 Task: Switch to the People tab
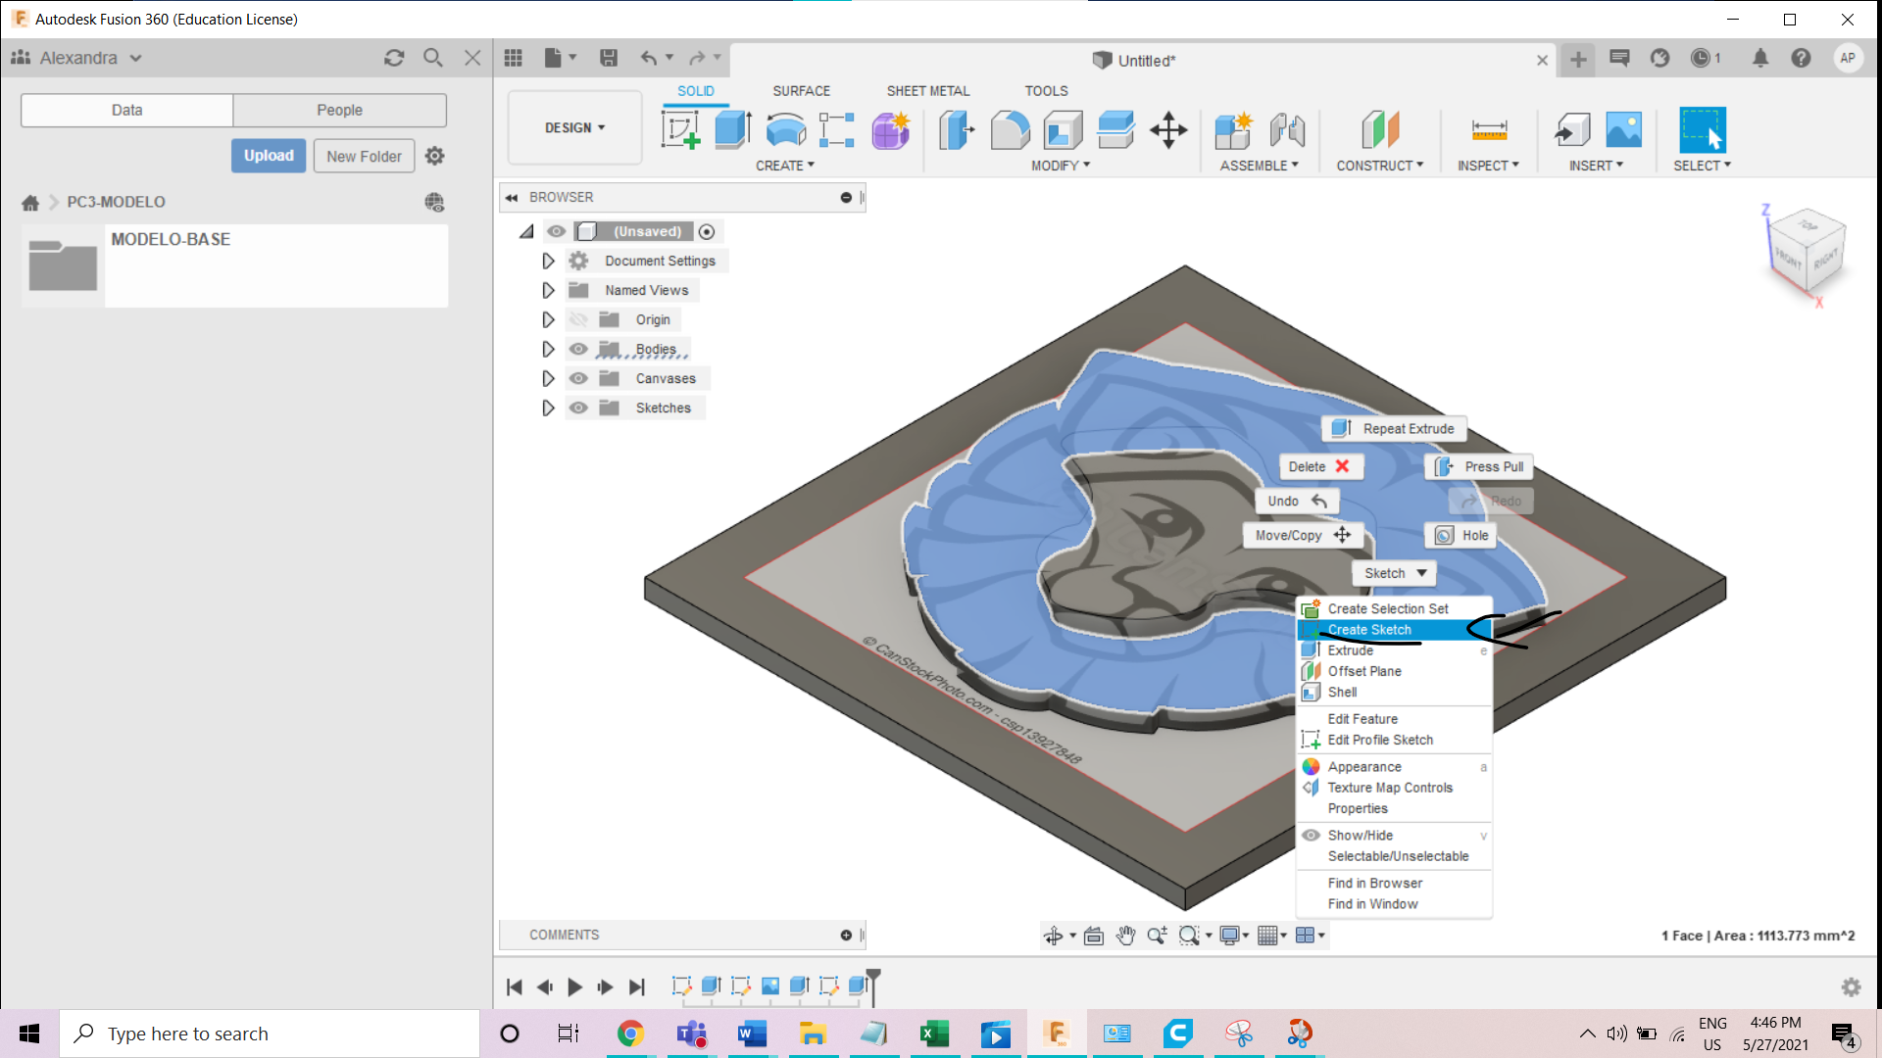click(339, 110)
